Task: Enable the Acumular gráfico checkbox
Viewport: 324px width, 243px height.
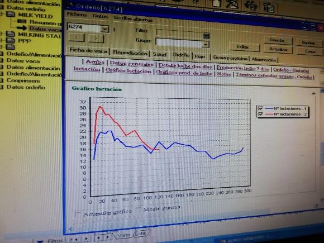Action: point(78,214)
